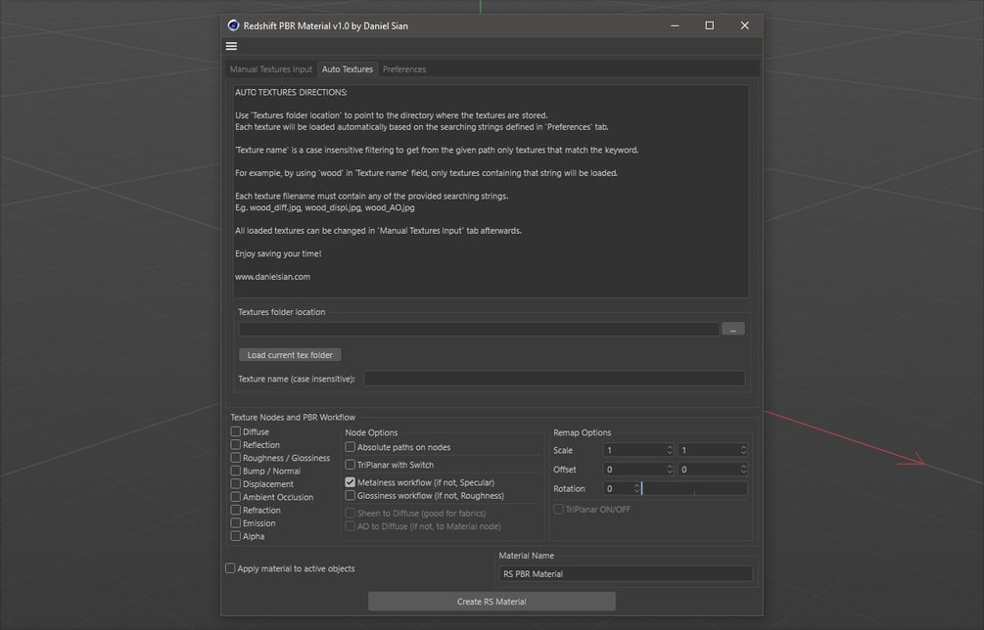Click the second Scale value field
This screenshot has height=630, width=984.
tap(708, 450)
